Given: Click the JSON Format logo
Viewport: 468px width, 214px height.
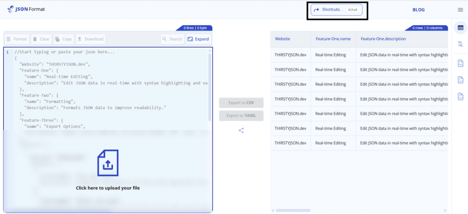Looking at the screenshot, I should pos(26,9).
